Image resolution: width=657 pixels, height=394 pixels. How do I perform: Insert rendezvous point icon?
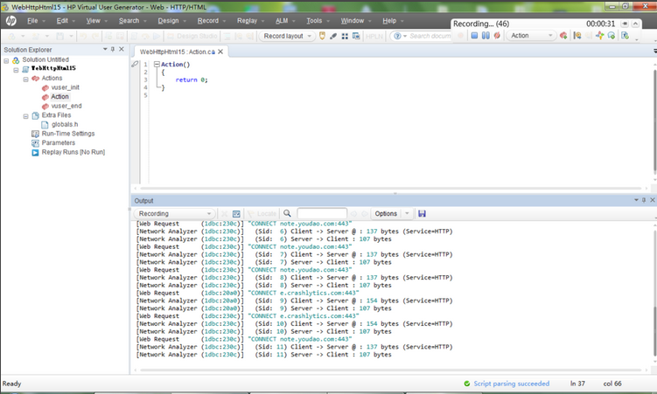599,36
